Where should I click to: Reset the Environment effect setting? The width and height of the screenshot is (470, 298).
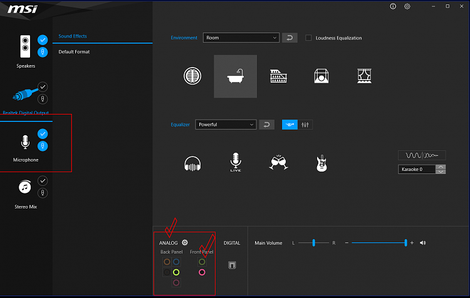tap(290, 38)
